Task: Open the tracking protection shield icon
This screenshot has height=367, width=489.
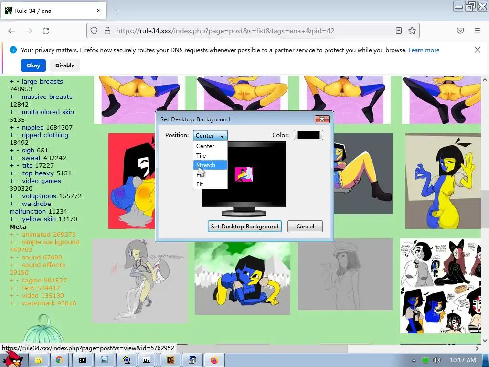Action: pyautogui.click(x=94, y=31)
